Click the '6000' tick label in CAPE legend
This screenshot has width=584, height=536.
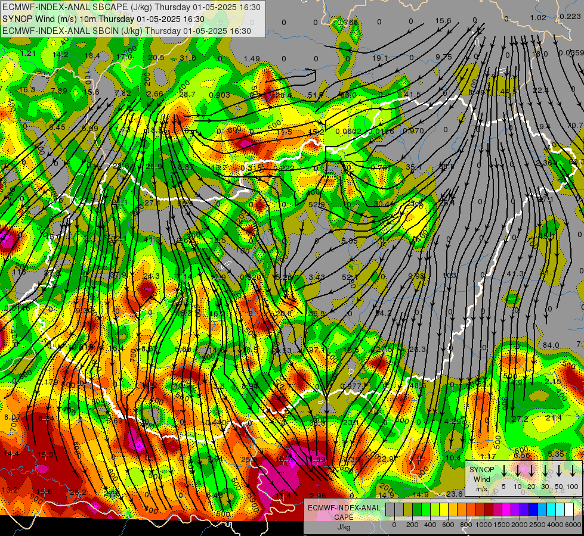(x=573, y=525)
